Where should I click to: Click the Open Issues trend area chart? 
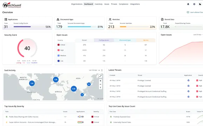pos(181,52)
